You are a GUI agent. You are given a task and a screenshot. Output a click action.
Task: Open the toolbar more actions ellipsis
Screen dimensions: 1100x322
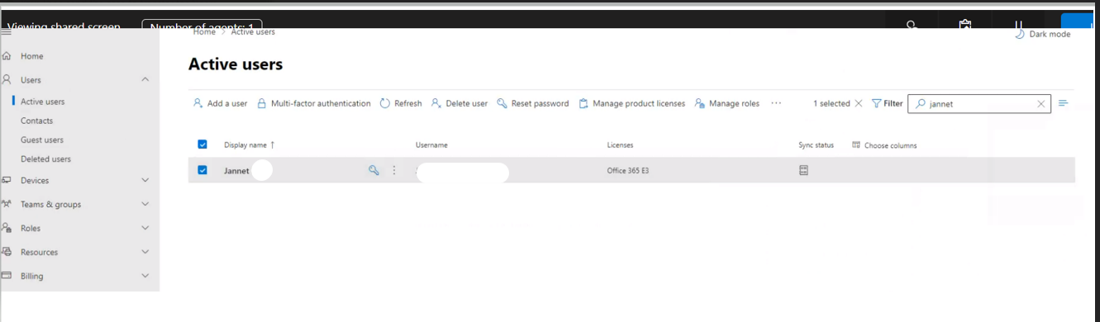[x=776, y=103]
